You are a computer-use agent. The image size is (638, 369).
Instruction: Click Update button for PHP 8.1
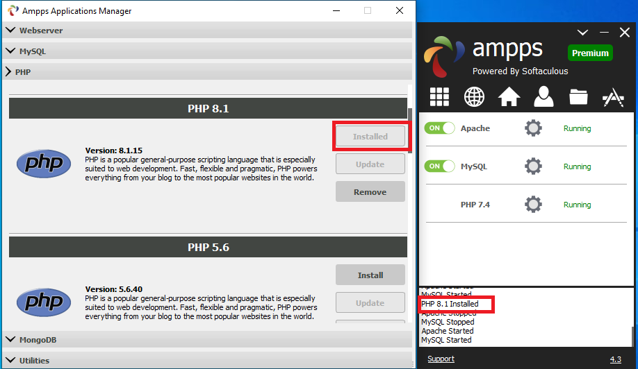point(370,164)
